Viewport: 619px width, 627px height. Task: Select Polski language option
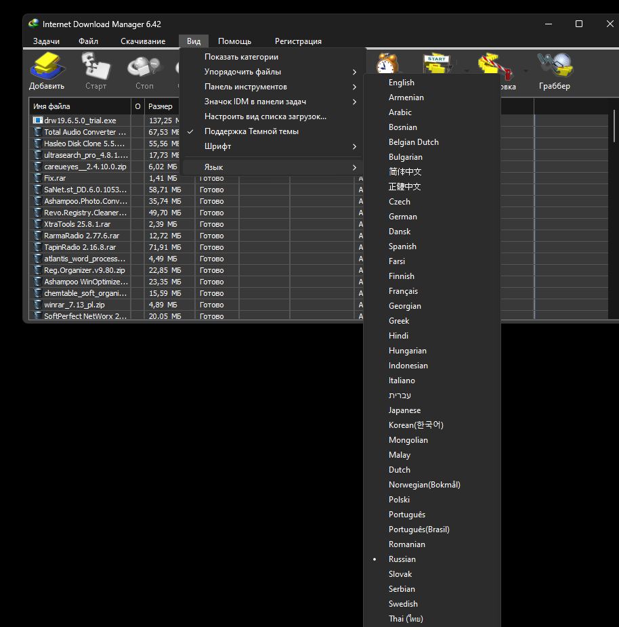pos(432,500)
